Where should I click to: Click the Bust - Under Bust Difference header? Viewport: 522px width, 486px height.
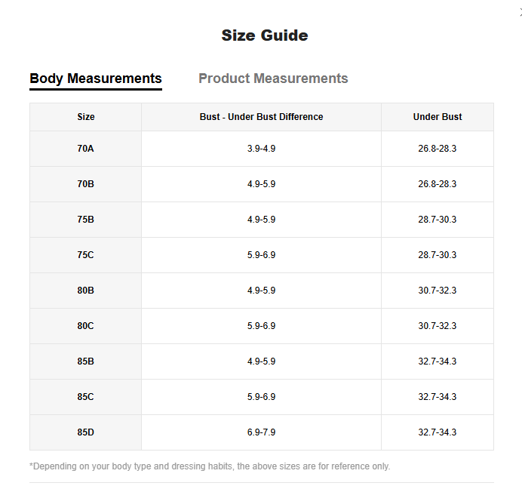tap(261, 117)
